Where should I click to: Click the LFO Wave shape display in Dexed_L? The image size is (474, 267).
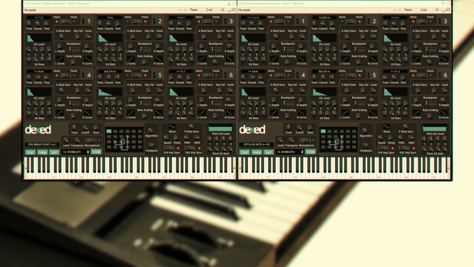(172, 127)
